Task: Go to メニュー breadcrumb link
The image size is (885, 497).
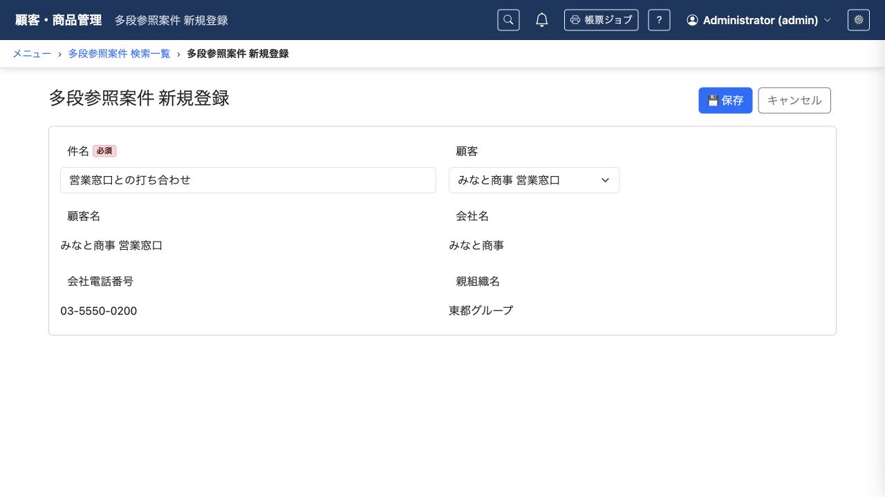Action: coord(32,54)
